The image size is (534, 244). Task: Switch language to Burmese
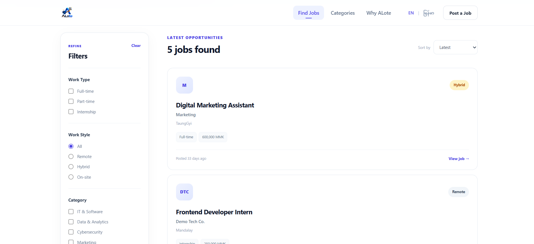429,13
